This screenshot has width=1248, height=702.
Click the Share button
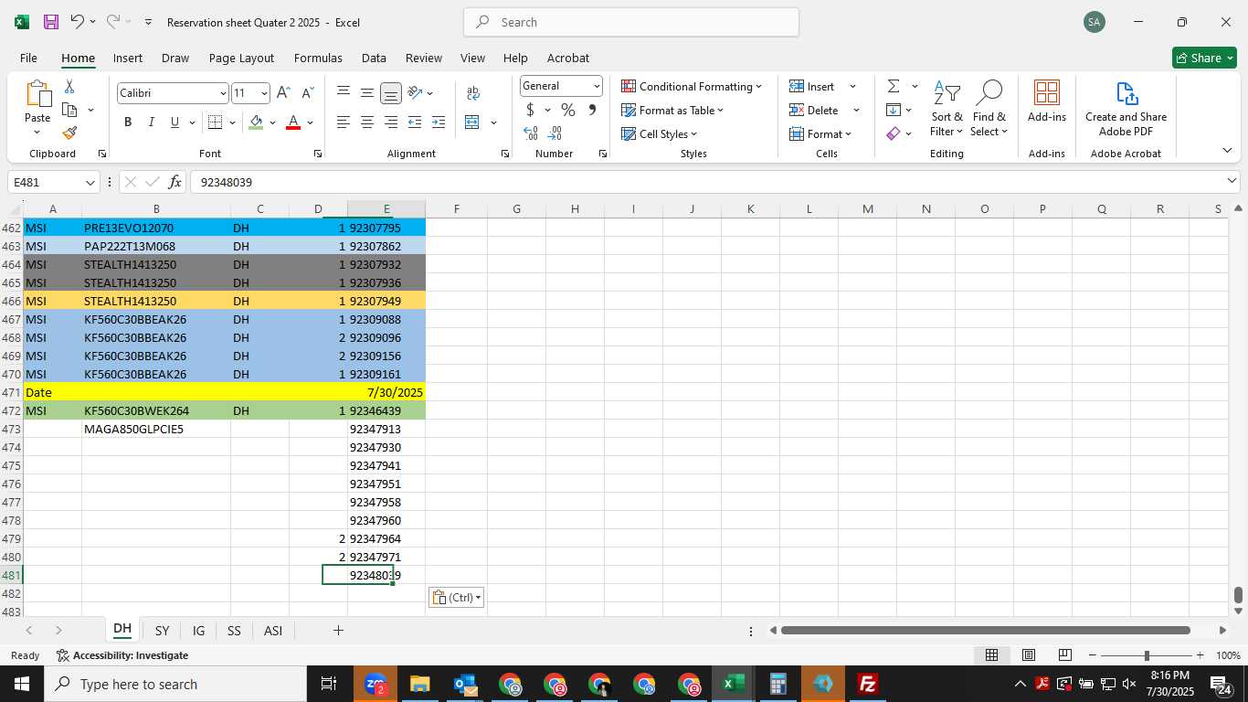coord(1204,58)
